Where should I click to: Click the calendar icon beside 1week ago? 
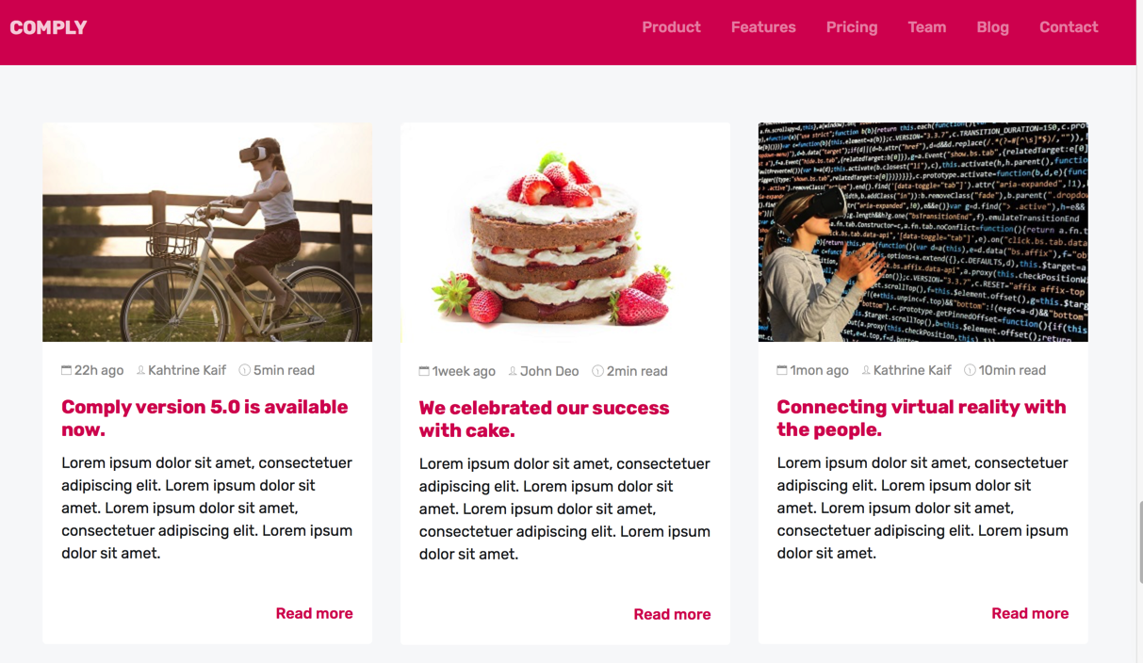point(424,371)
